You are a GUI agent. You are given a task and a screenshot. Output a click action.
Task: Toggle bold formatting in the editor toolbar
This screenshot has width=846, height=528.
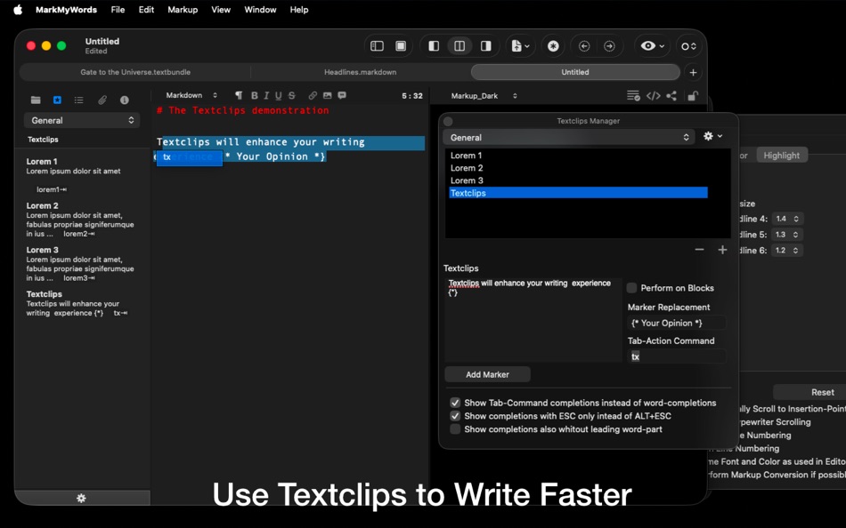[x=254, y=95]
